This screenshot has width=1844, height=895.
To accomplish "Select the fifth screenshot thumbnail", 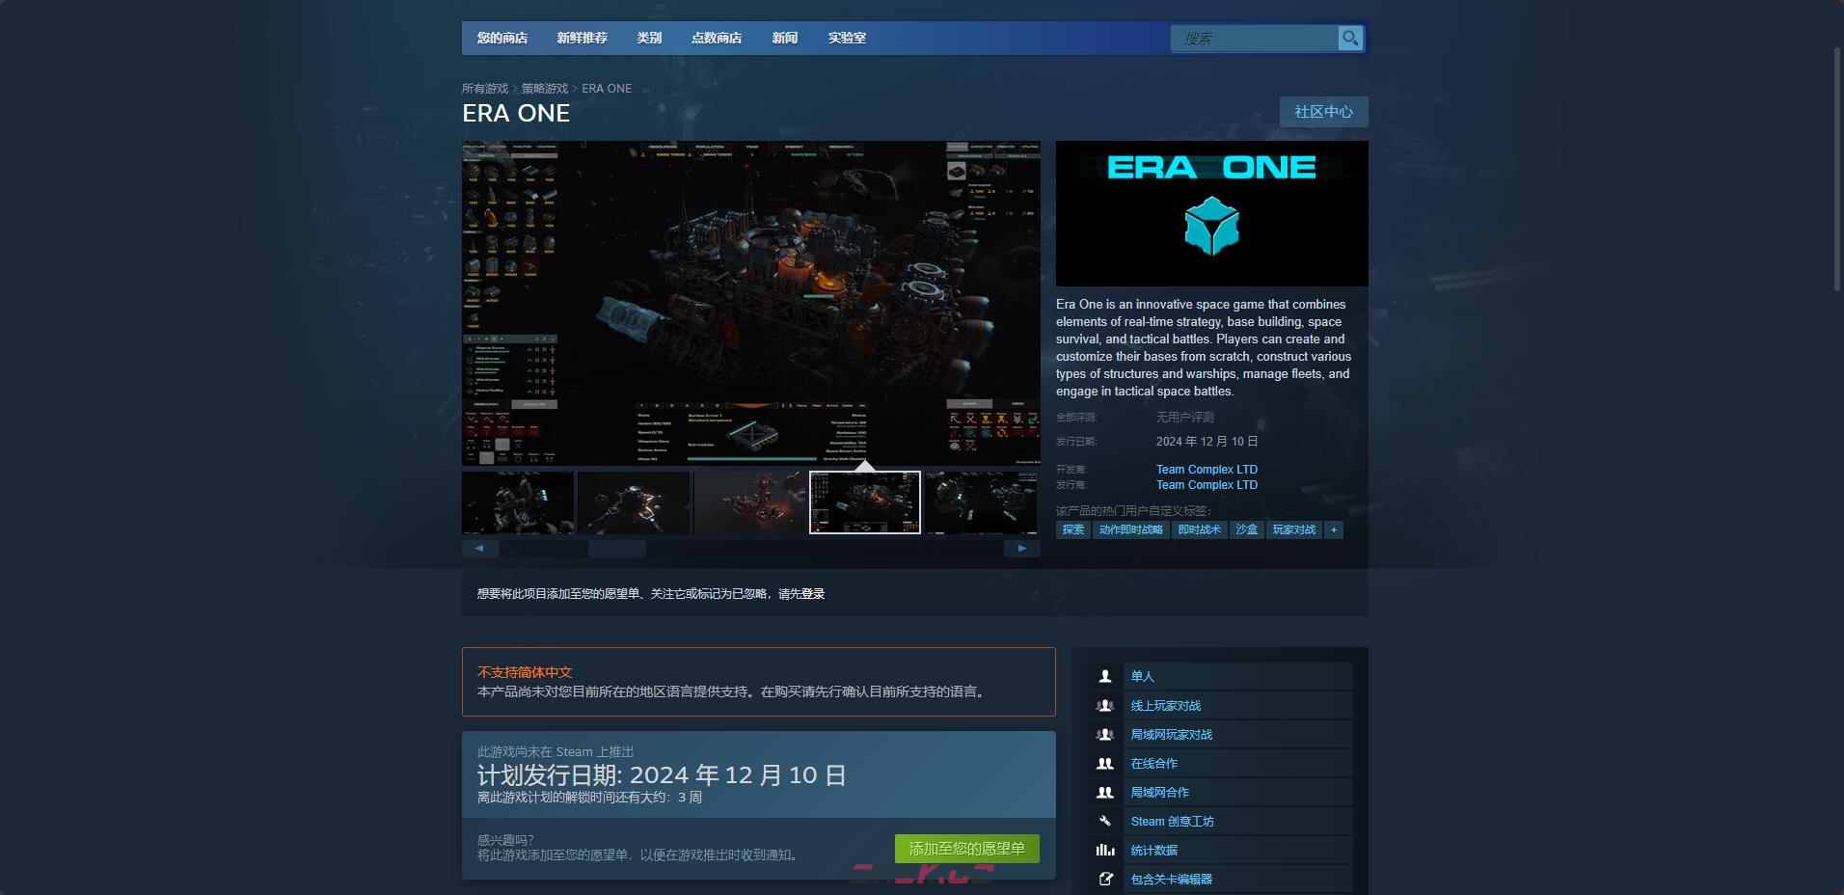I will click(981, 502).
